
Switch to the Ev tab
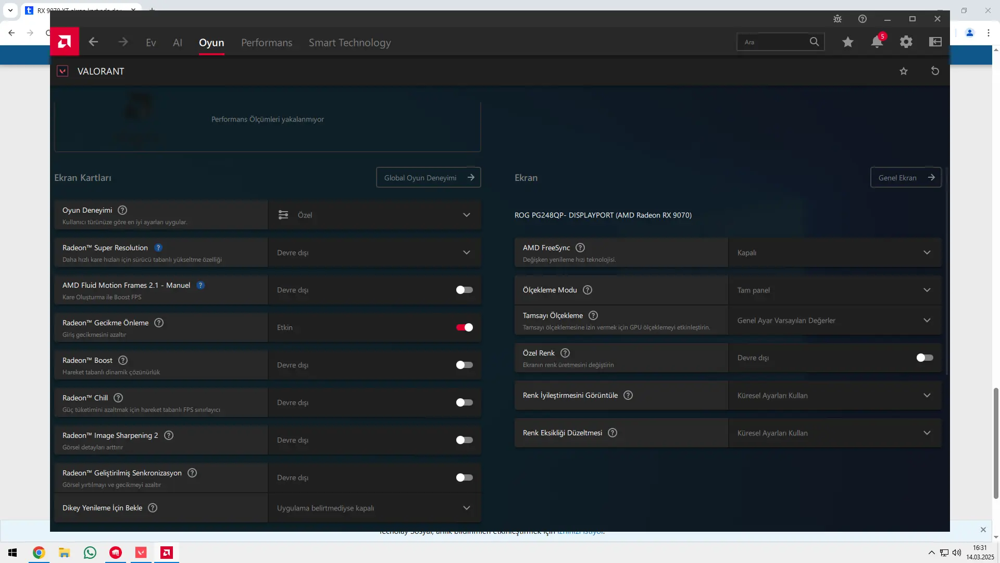tap(151, 43)
